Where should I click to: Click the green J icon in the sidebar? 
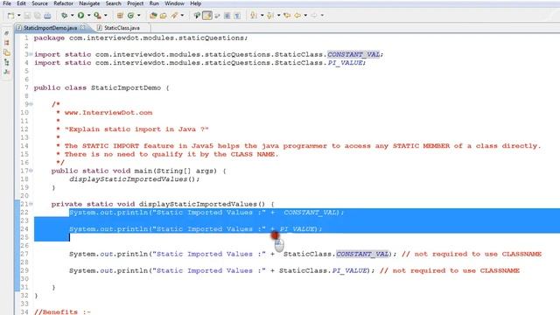pyautogui.click(x=6, y=72)
